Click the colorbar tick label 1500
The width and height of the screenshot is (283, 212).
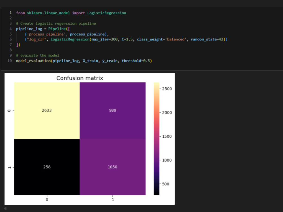tap(167, 137)
